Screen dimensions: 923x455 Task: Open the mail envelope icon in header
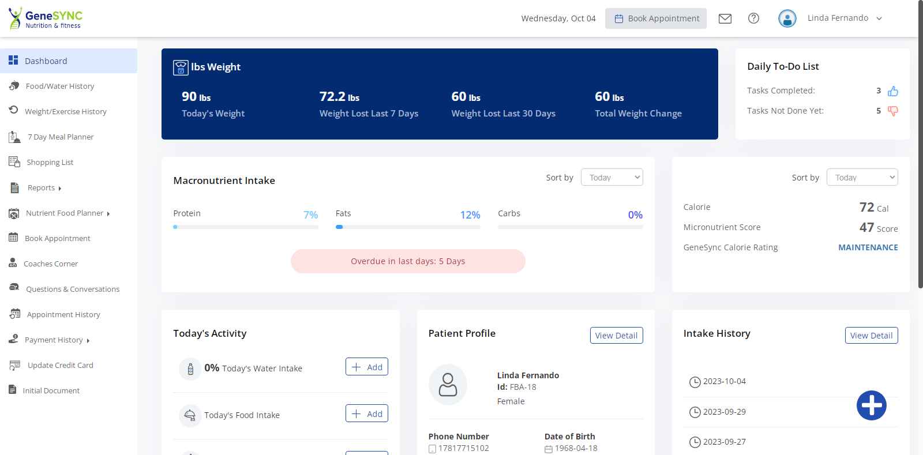pyautogui.click(x=725, y=18)
